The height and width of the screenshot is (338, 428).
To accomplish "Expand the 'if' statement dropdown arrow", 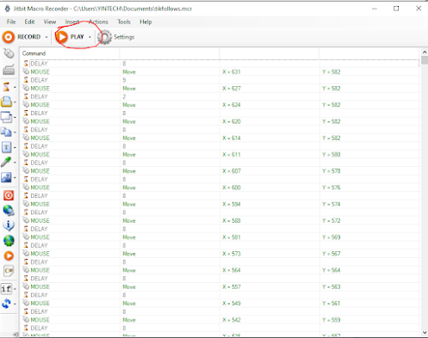I will coord(15,289).
